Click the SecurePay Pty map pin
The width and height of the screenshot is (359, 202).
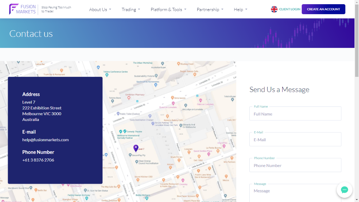tap(130, 155)
